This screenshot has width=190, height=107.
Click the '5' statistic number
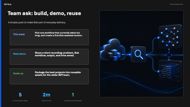pos(20,95)
